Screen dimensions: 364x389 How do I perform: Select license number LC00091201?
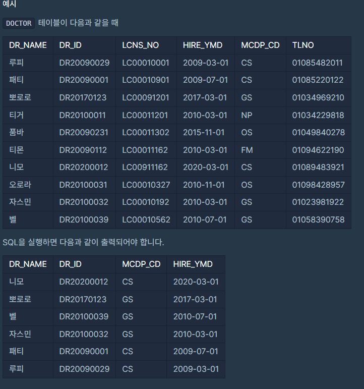pos(146,97)
